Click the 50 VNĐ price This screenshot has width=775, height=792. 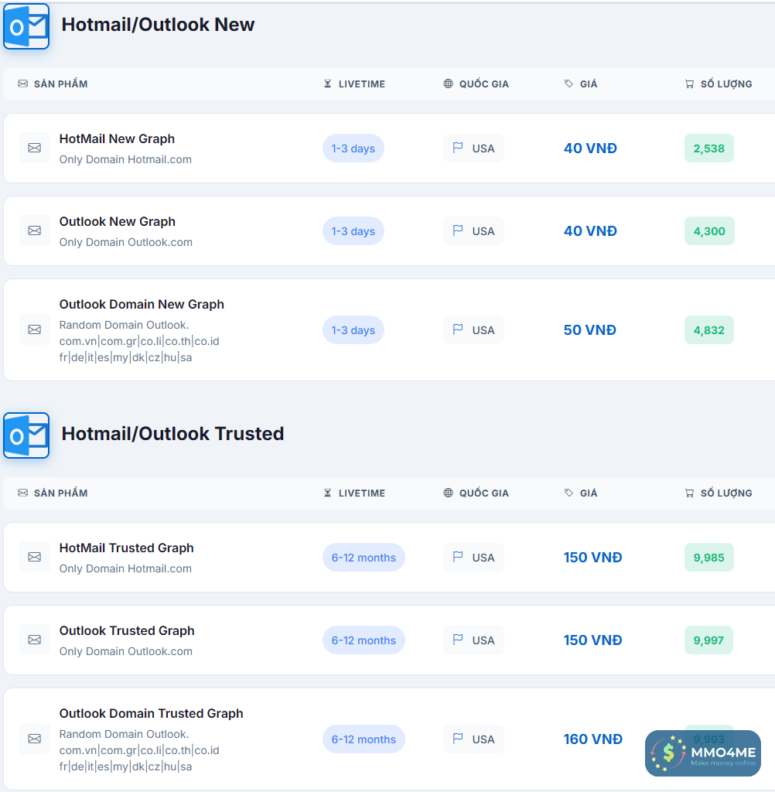pos(590,330)
